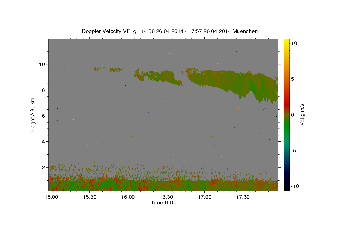
Task: Click the height tick label 10 on left axis
Action: coord(42,64)
